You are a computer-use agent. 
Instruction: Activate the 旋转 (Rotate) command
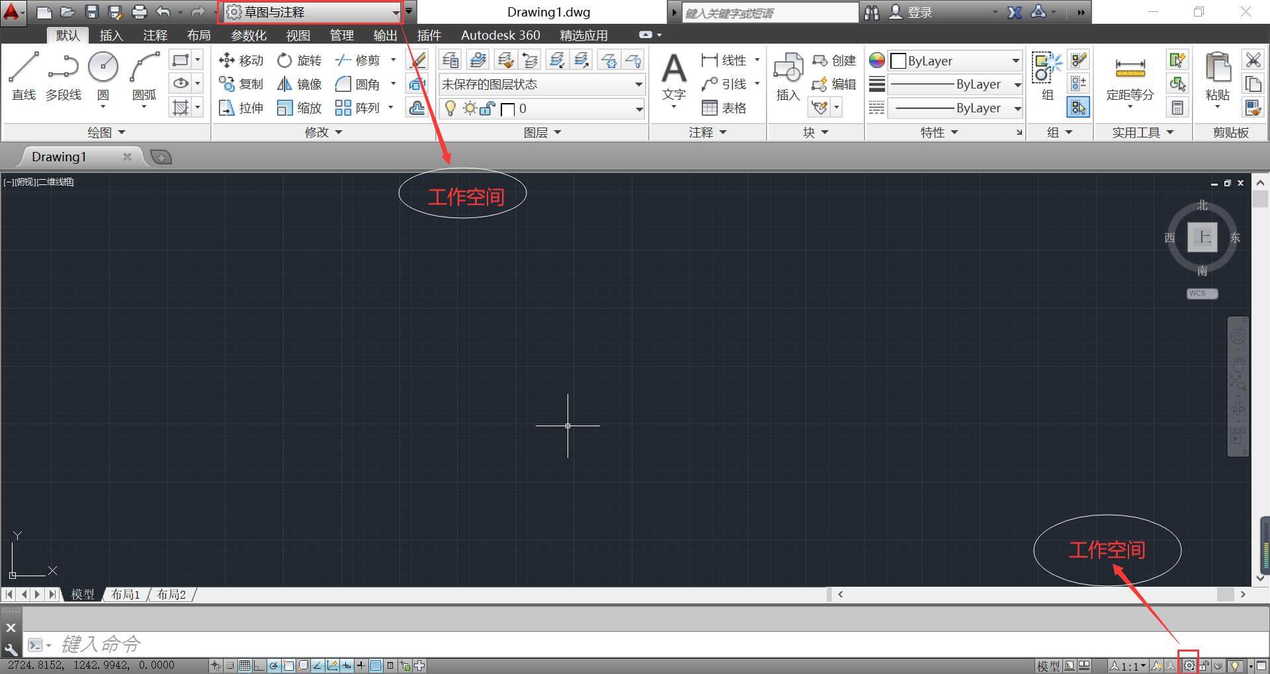coord(300,61)
